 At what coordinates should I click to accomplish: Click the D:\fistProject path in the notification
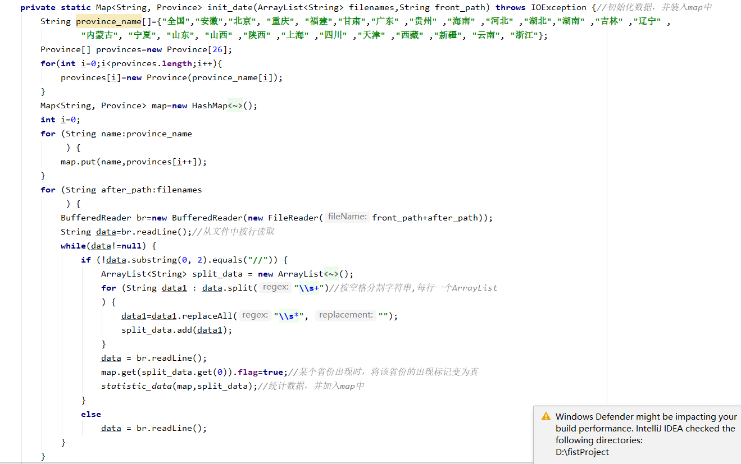582,452
